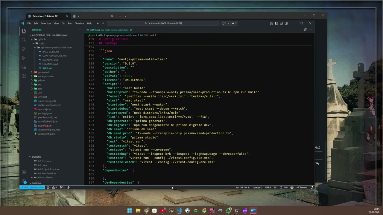This screenshot has width=383, height=215.
Task: Click the Prettier status bar item
Action: (302, 188)
